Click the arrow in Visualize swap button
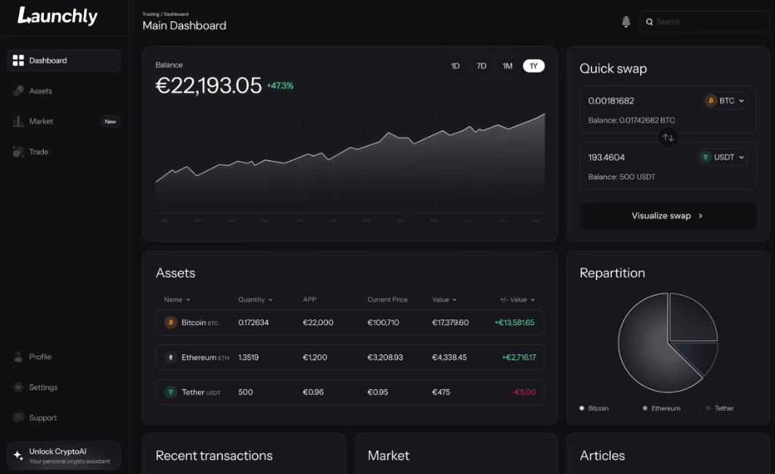Viewport: 775px width, 474px height. click(x=700, y=216)
